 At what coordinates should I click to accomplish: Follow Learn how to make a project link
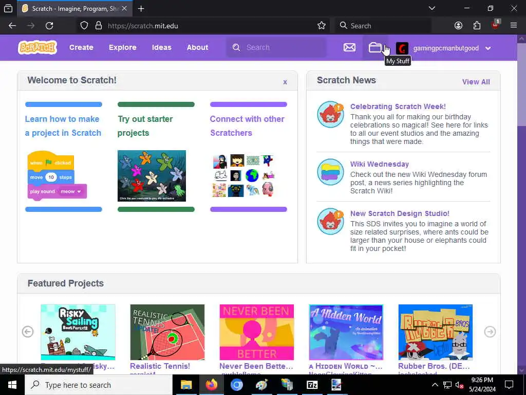tap(63, 126)
